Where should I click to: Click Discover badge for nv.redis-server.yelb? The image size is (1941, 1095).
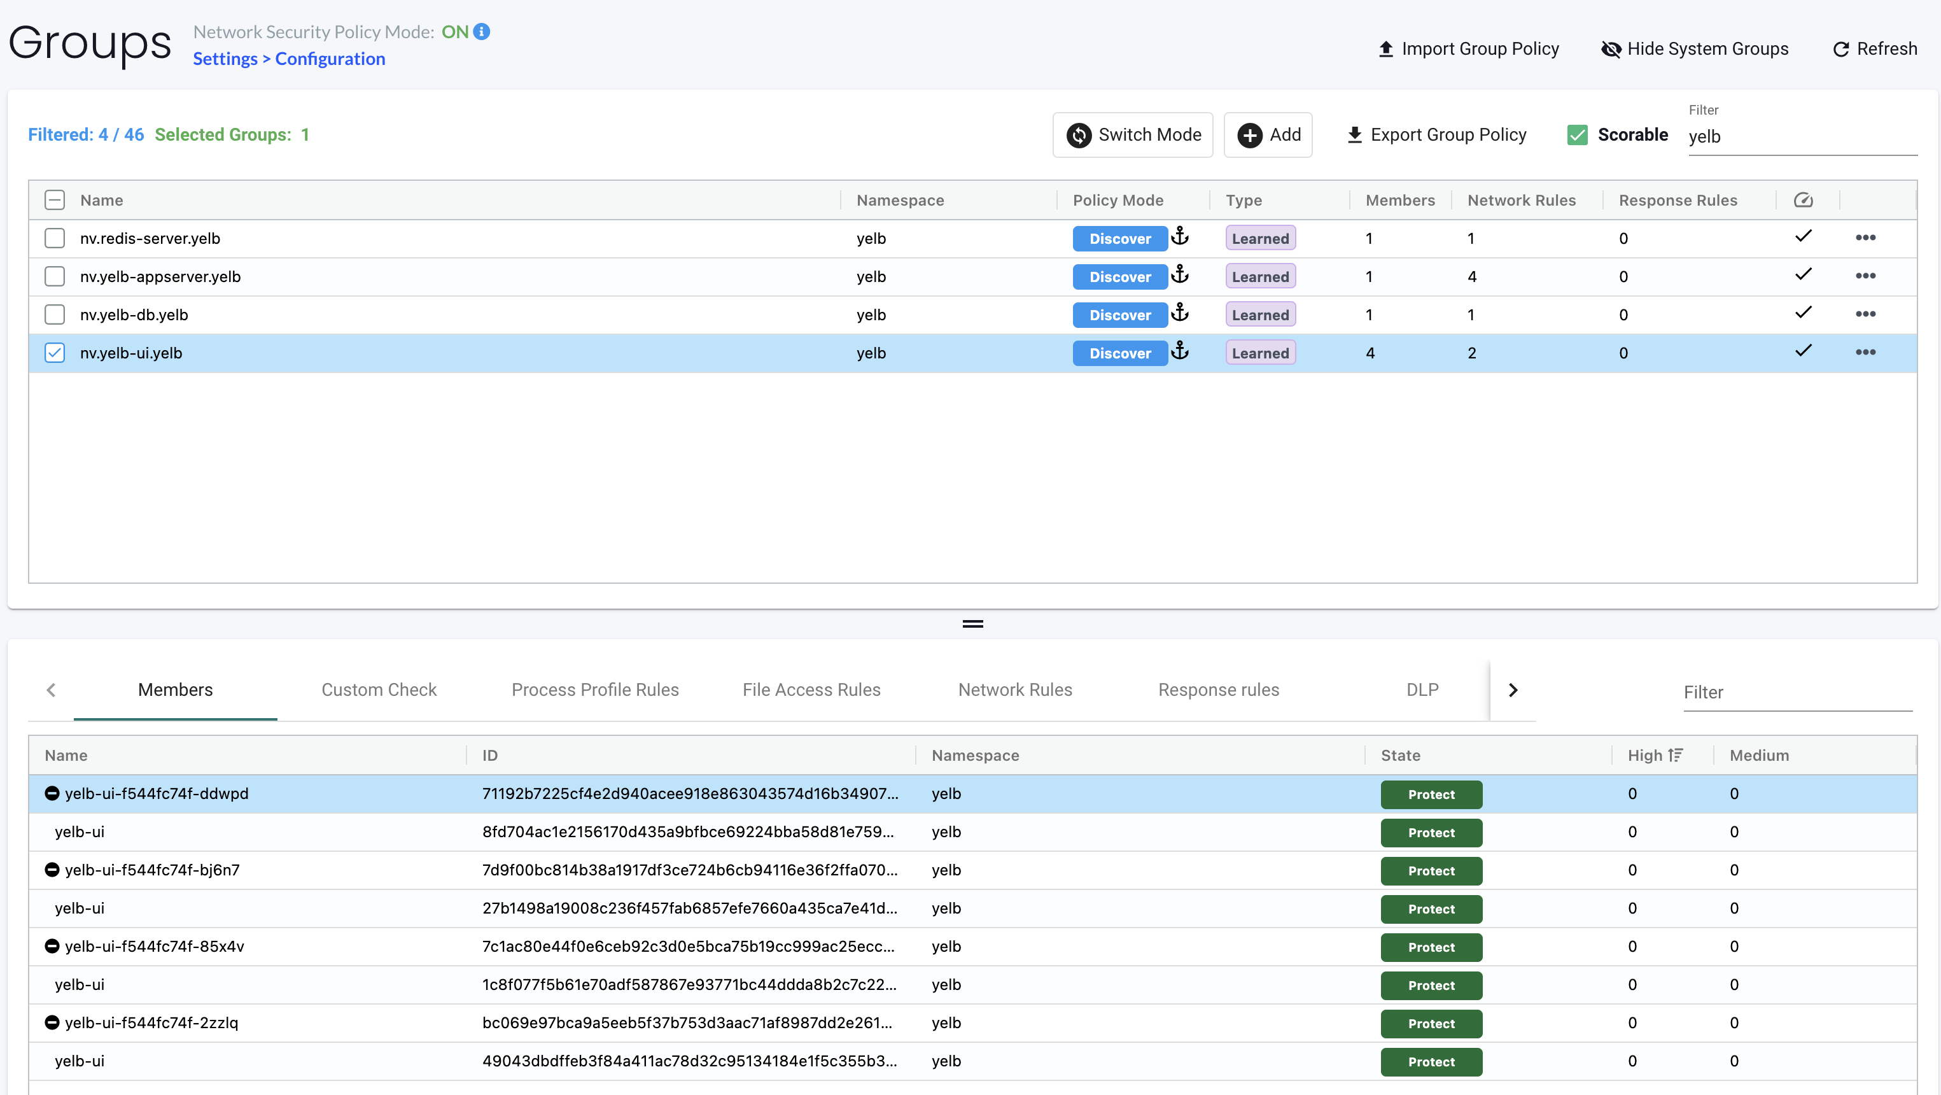pyautogui.click(x=1119, y=239)
